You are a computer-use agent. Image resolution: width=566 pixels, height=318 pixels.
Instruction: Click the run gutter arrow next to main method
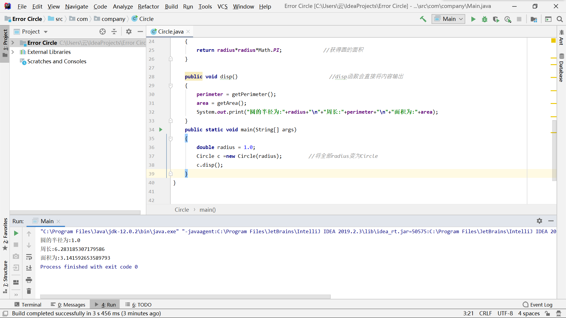click(161, 130)
